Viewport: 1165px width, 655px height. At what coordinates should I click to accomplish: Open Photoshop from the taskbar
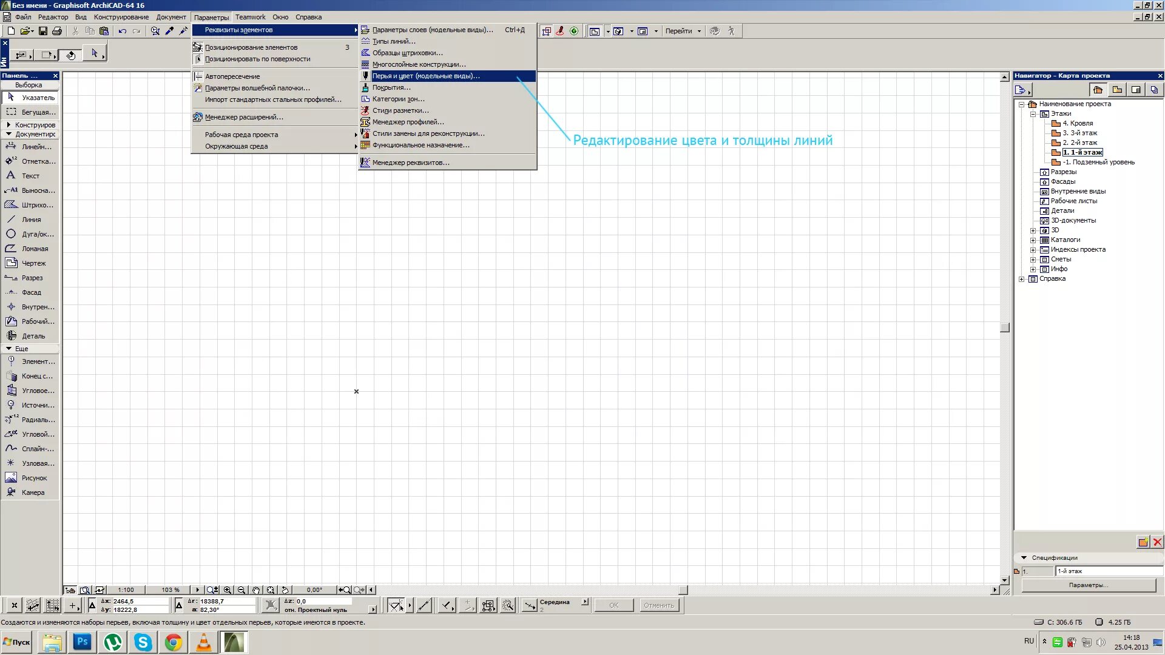tap(83, 642)
